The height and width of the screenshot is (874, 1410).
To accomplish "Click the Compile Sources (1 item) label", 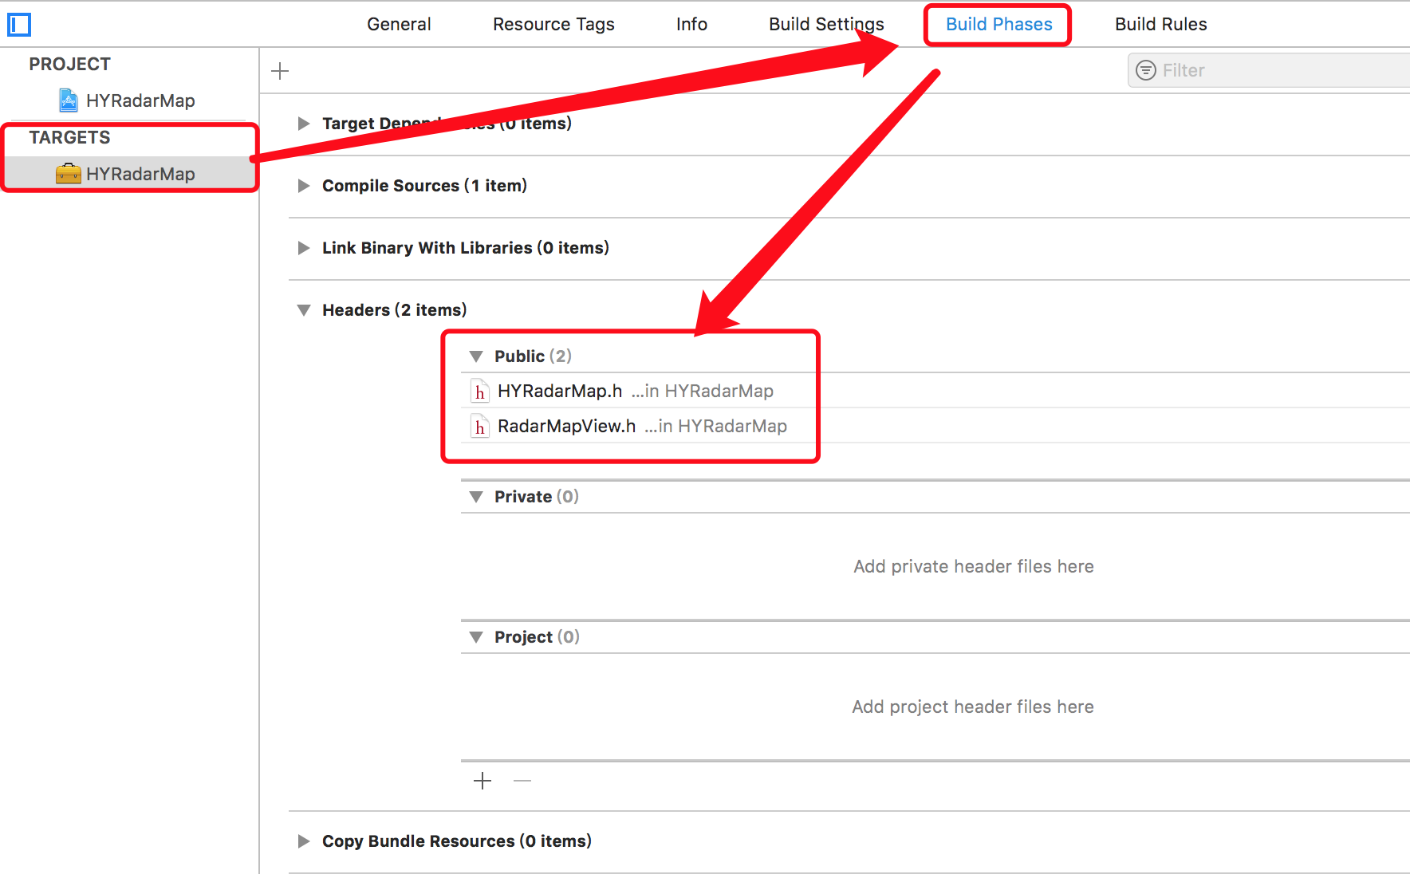I will pyautogui.click(x=424, y=186).
